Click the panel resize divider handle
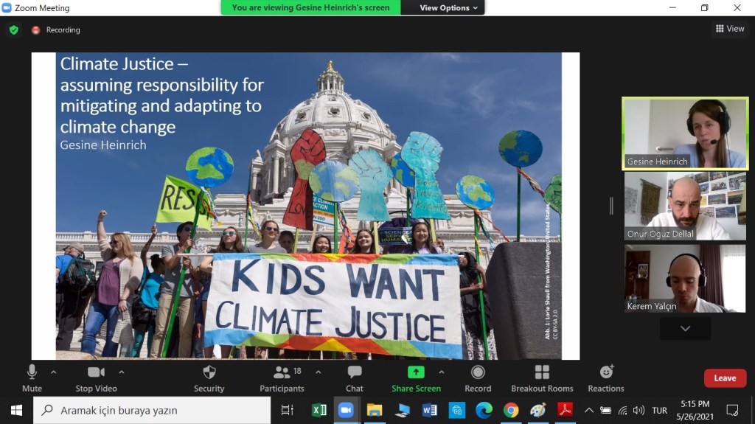755x424 pixels. point(611,206)
